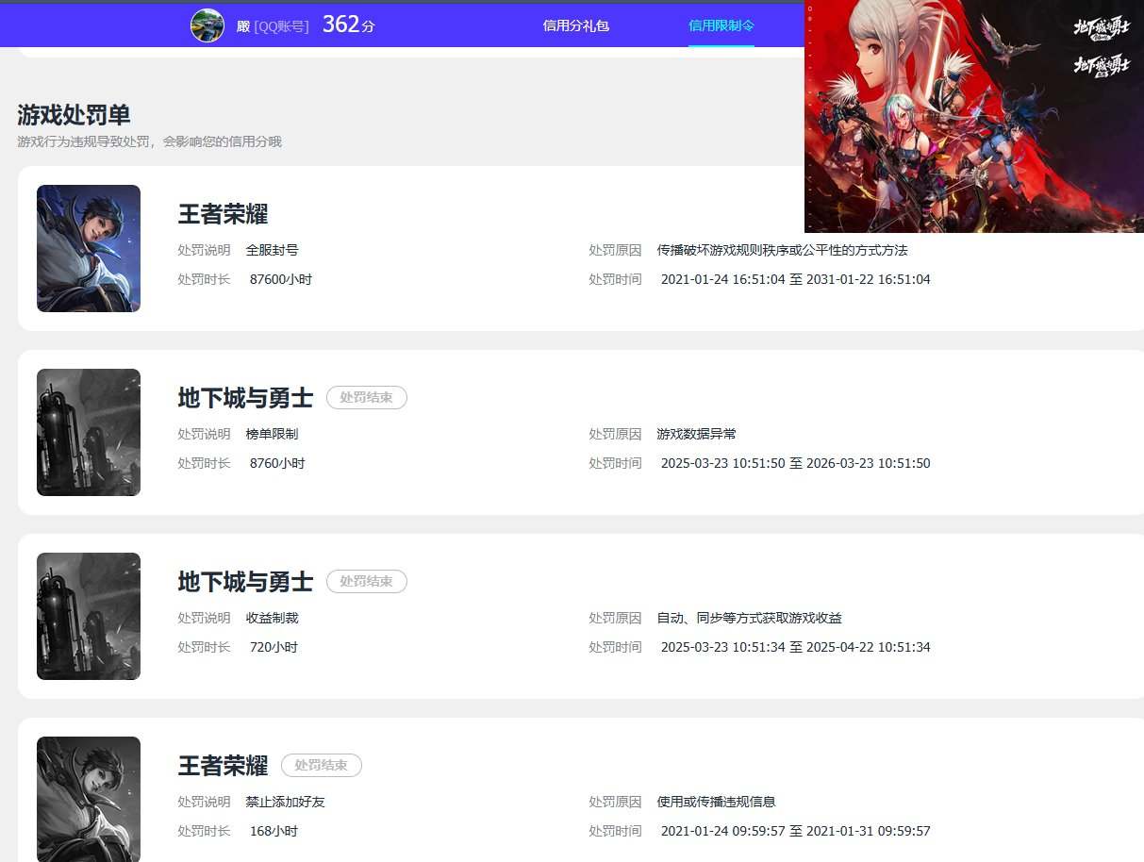Click the 游戏处罚单 section heading
Viewport: 1144px width, 862px height.
click(x=74, y=115)
